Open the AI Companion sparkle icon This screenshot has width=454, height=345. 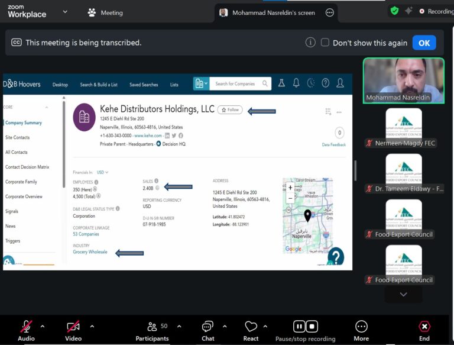[x=408, y=11]
